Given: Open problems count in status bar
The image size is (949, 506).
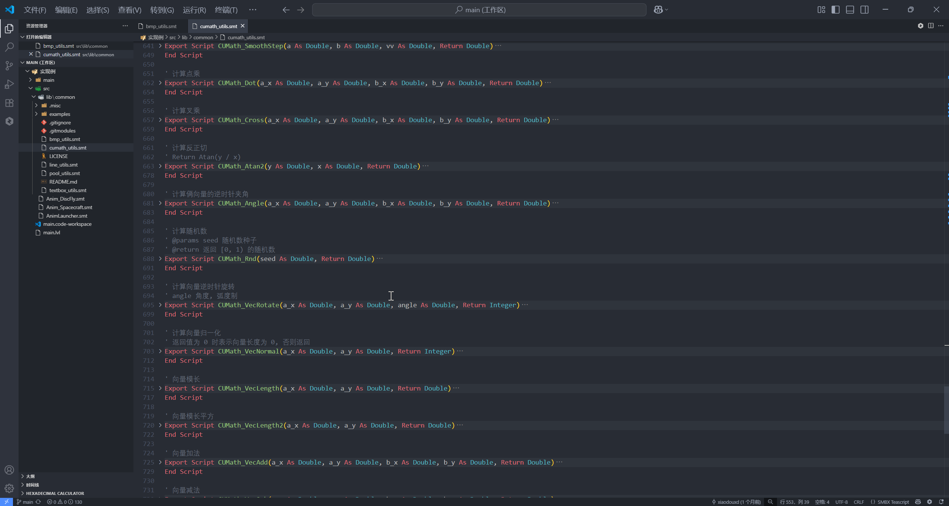Looking at the screenshot, I should point(65,502).
